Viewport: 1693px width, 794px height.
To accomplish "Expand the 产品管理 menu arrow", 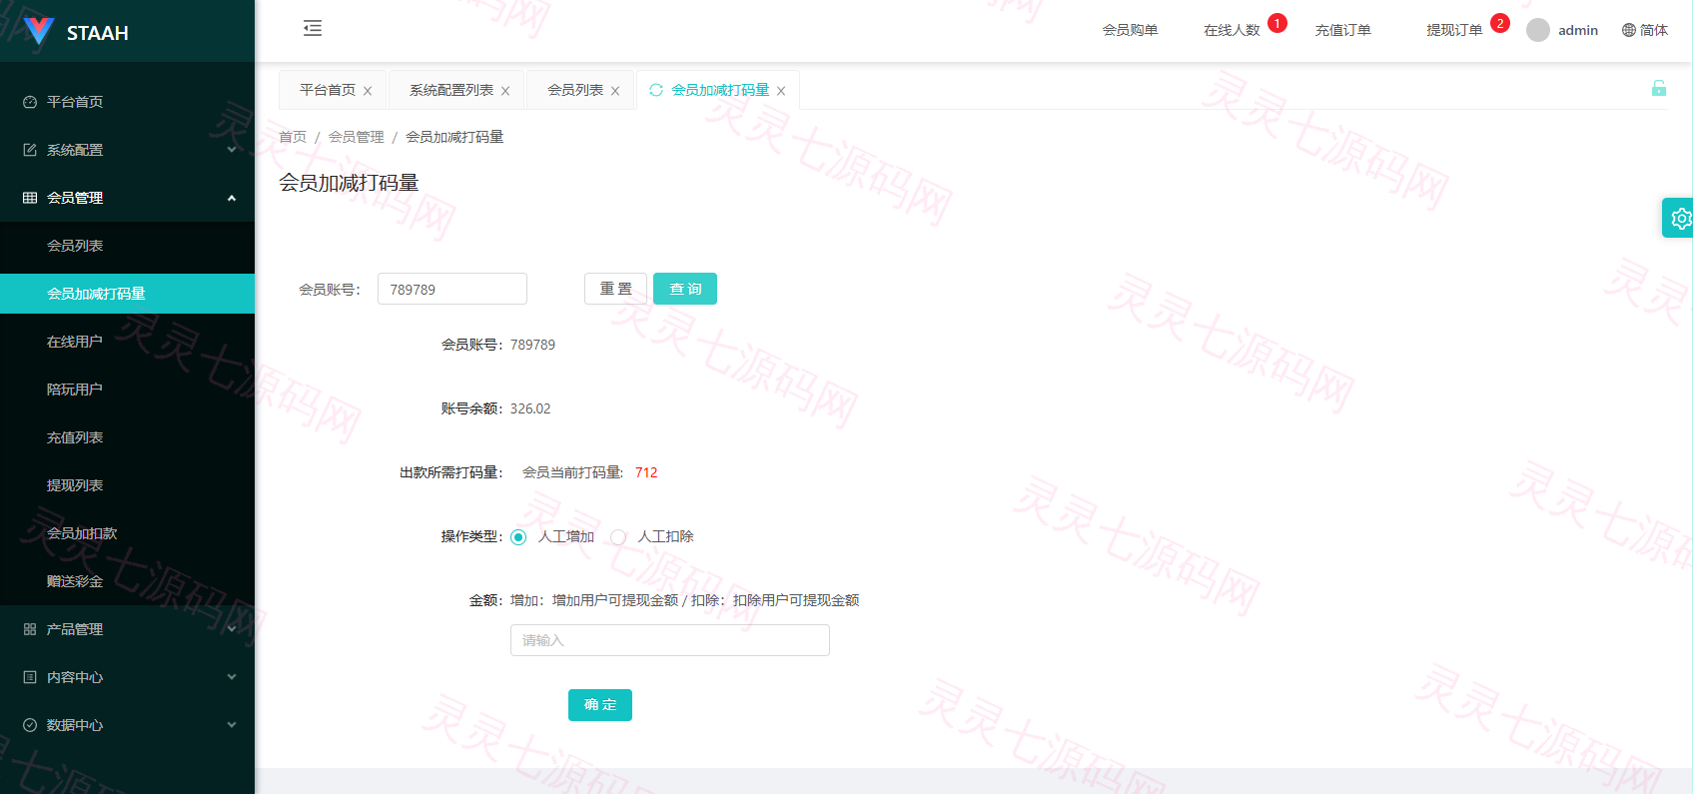I will coord(232,629).
